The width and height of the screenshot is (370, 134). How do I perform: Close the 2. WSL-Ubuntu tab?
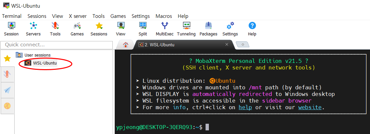226,44
